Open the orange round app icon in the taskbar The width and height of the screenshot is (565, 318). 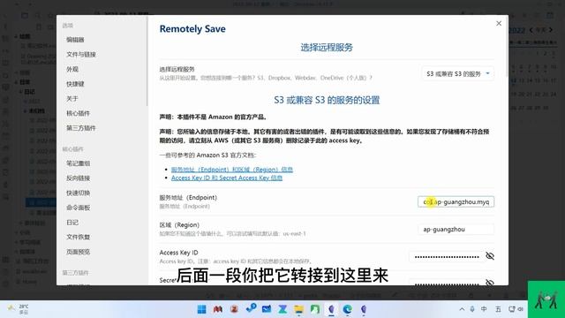(234, 309)
